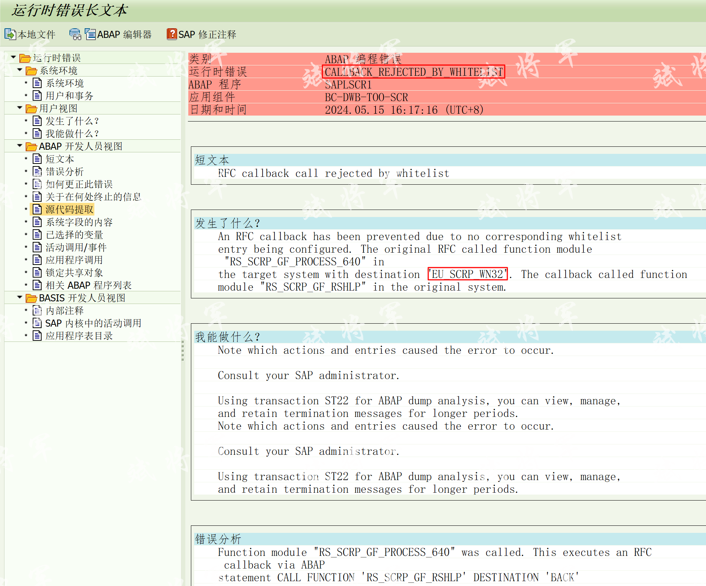Viewport: 706px width, 586px height.
Task: Open 关于在何处终止的信息 entry
Action: pos(93,197)
